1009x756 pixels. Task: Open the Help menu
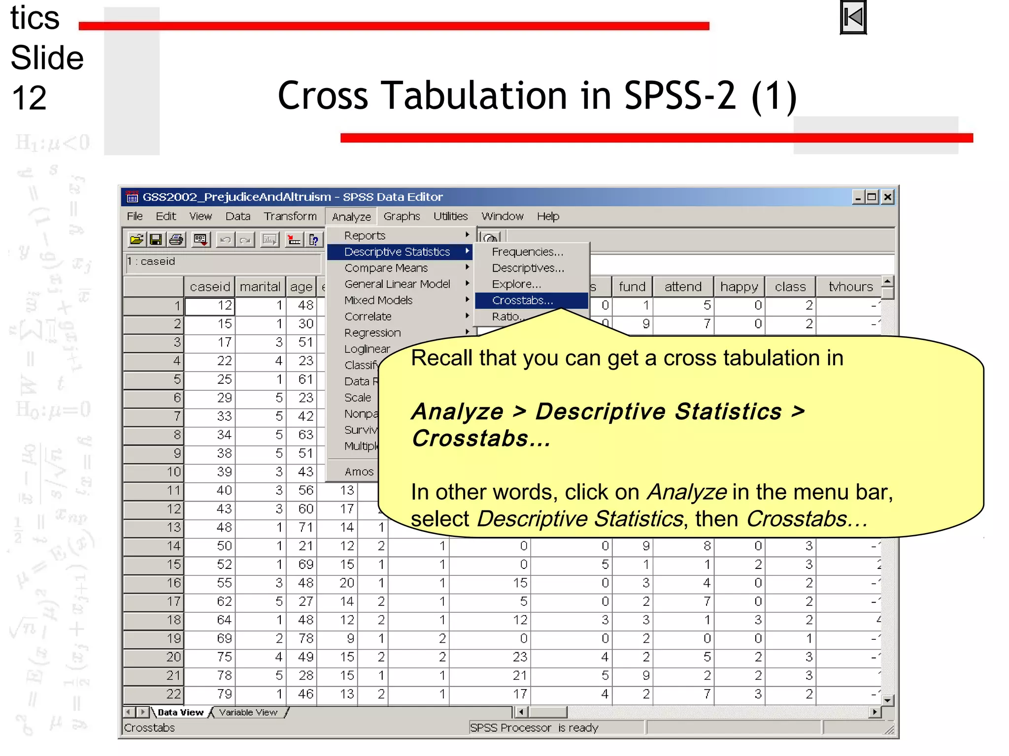[x=548, y=216]
